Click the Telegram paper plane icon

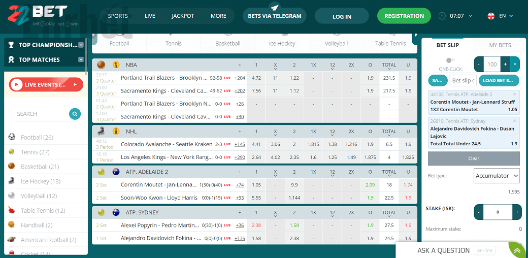click(x=275, y=8)
